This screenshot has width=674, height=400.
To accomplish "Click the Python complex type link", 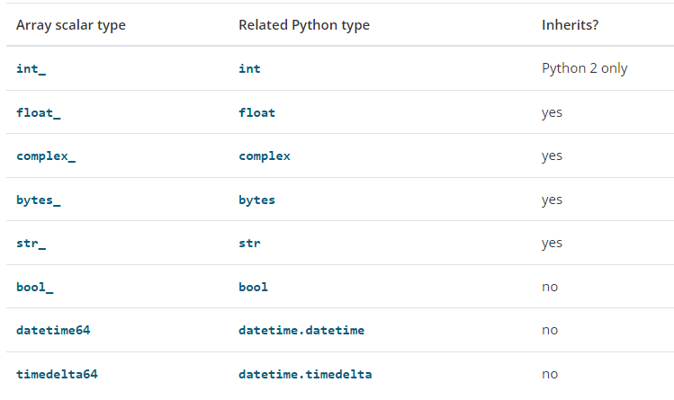I will coord(264,156).
